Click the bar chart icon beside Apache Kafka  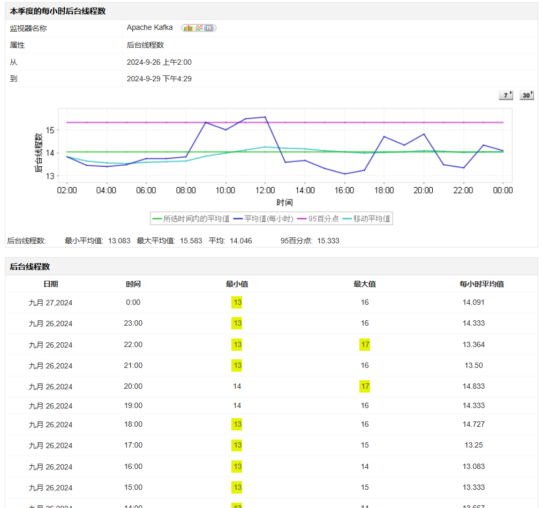click(x=188, y=28)
